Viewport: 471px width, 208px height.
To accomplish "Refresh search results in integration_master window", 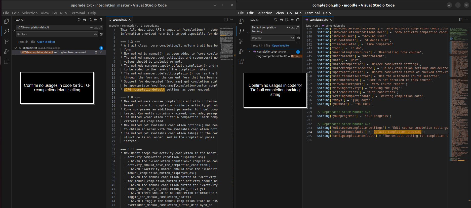I will coord(79,20).
